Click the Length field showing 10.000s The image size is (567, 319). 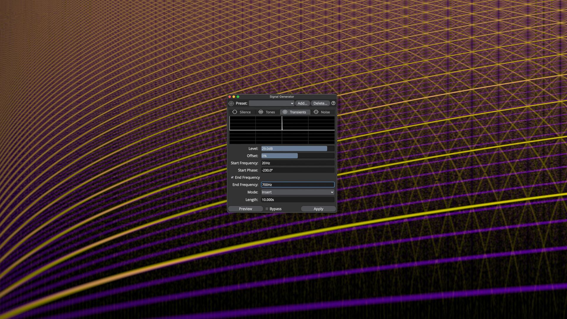298,200
